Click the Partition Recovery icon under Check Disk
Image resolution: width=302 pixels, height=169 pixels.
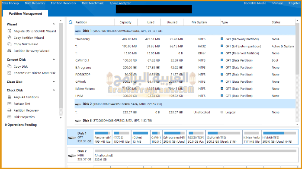(9, 110)
